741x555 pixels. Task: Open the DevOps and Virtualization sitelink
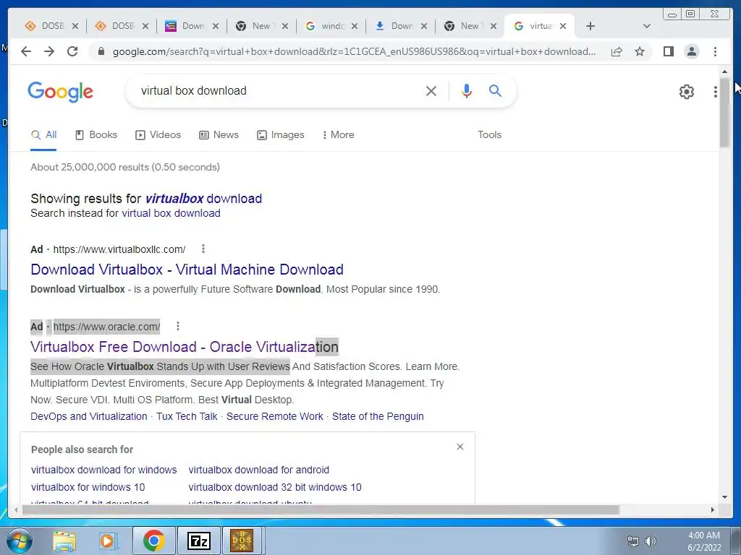click(x=89, y=416)
